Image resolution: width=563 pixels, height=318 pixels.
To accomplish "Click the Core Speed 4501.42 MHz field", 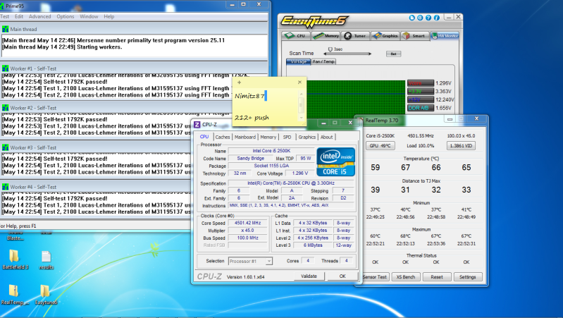I will click(x=248, y=223).
